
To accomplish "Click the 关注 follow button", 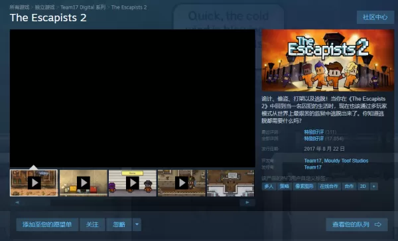I will tap(92, 224).
